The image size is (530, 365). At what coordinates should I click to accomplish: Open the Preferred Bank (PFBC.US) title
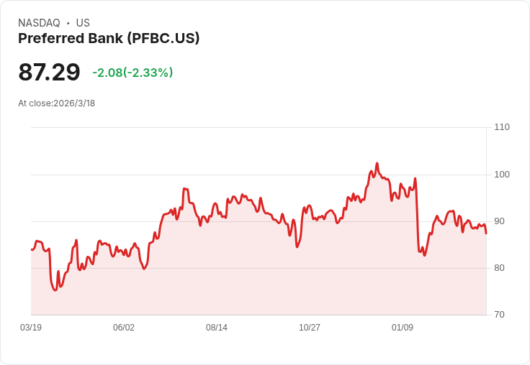pyautogui.click(x=109, y=38)
